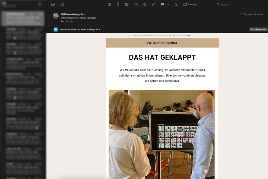Viewport: 268px width, 179px height.
Task: Open the flag color dropdown arrow
Action: pyautogui.click(x=168, y=4)
